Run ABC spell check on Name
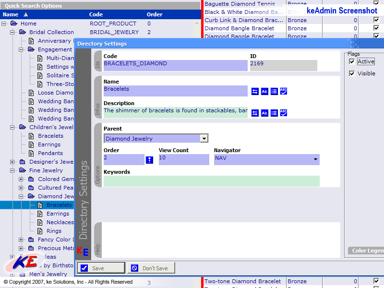 click(284, 91)
